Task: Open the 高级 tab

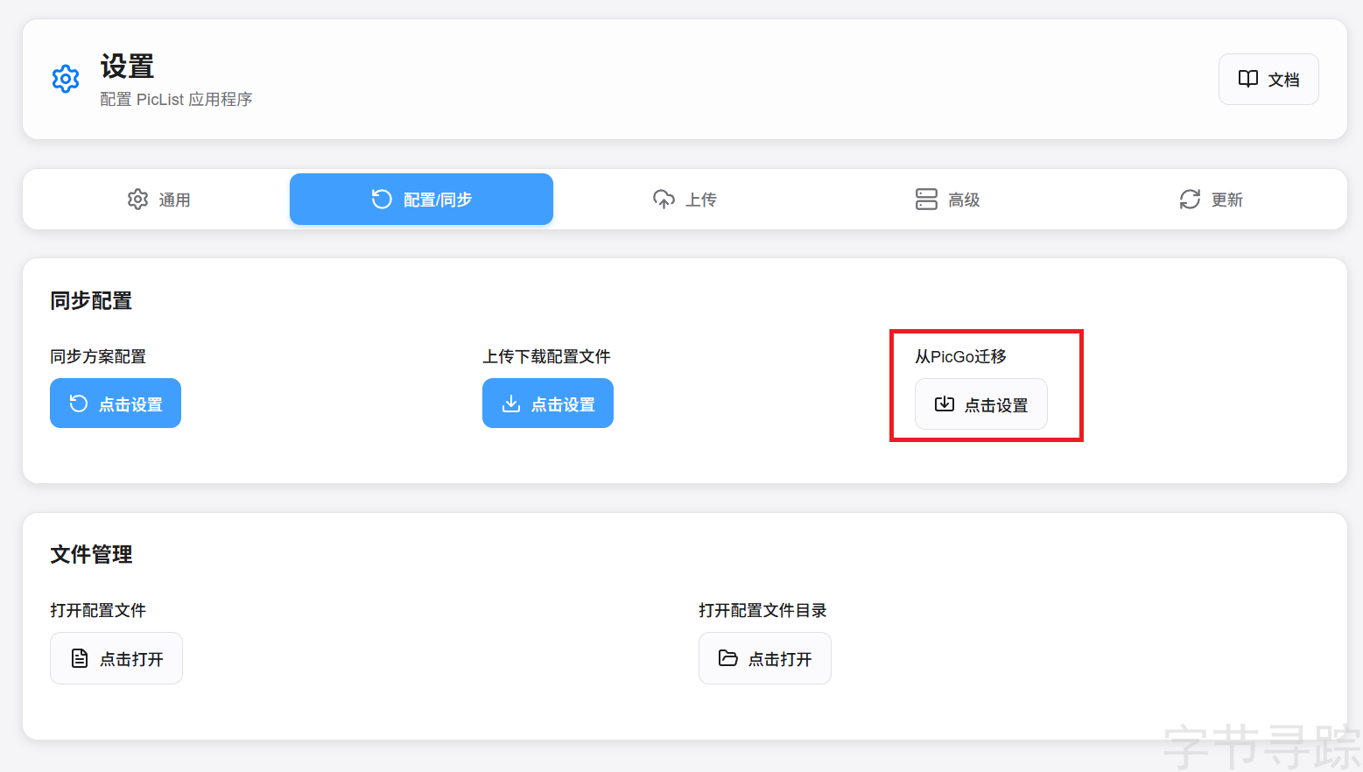Action: tap(948, 200)
